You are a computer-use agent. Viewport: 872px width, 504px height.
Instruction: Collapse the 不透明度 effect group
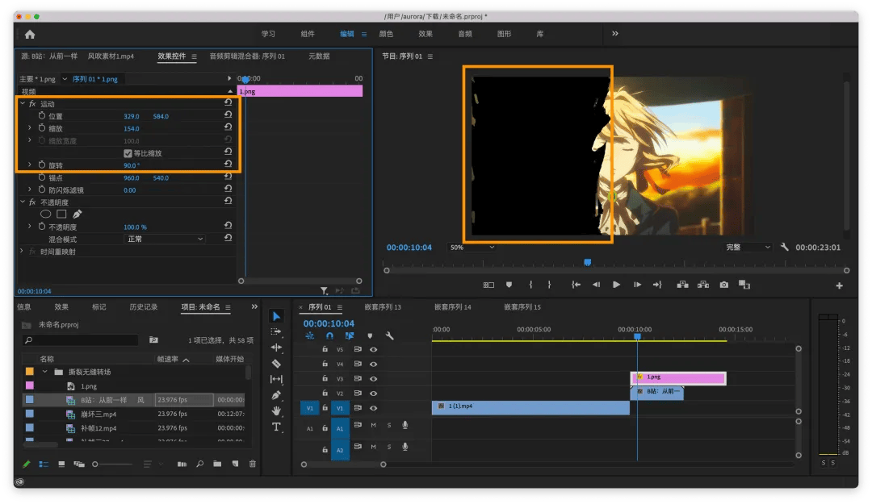coord(23,202)
